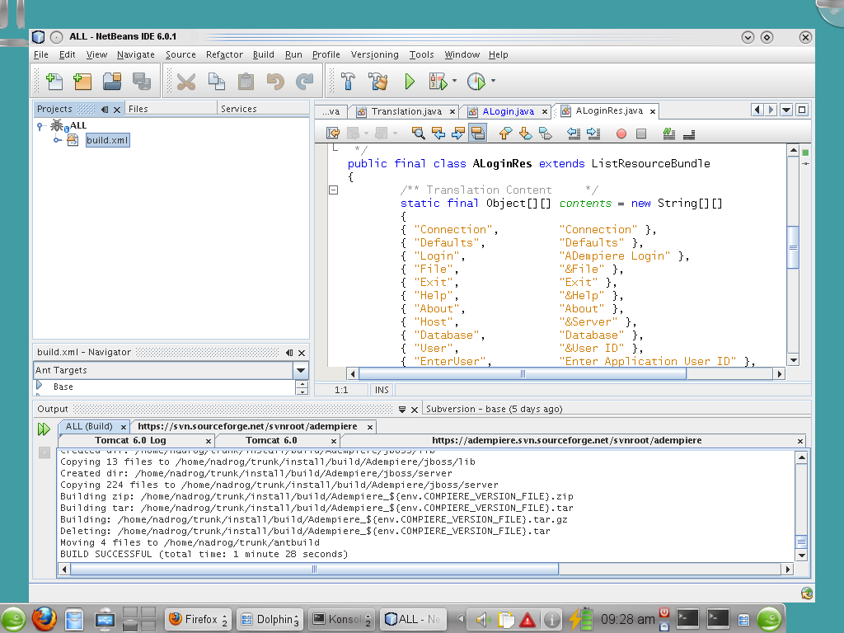Save all open files
The height and width of the screenshot is (633, 844).
pos(140,82)
